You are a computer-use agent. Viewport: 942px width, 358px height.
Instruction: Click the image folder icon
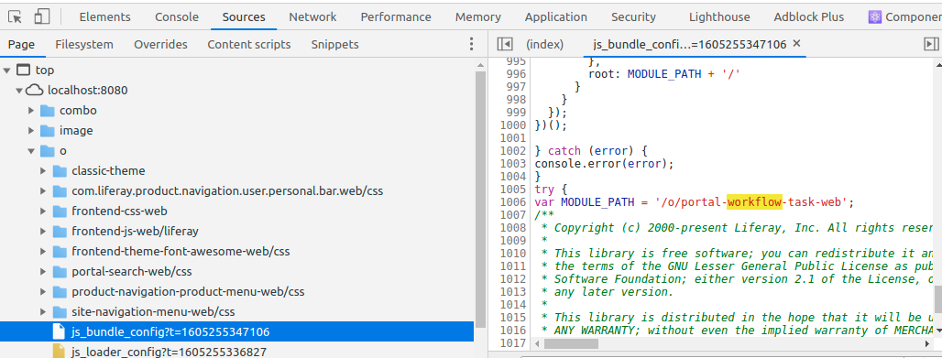48,130
